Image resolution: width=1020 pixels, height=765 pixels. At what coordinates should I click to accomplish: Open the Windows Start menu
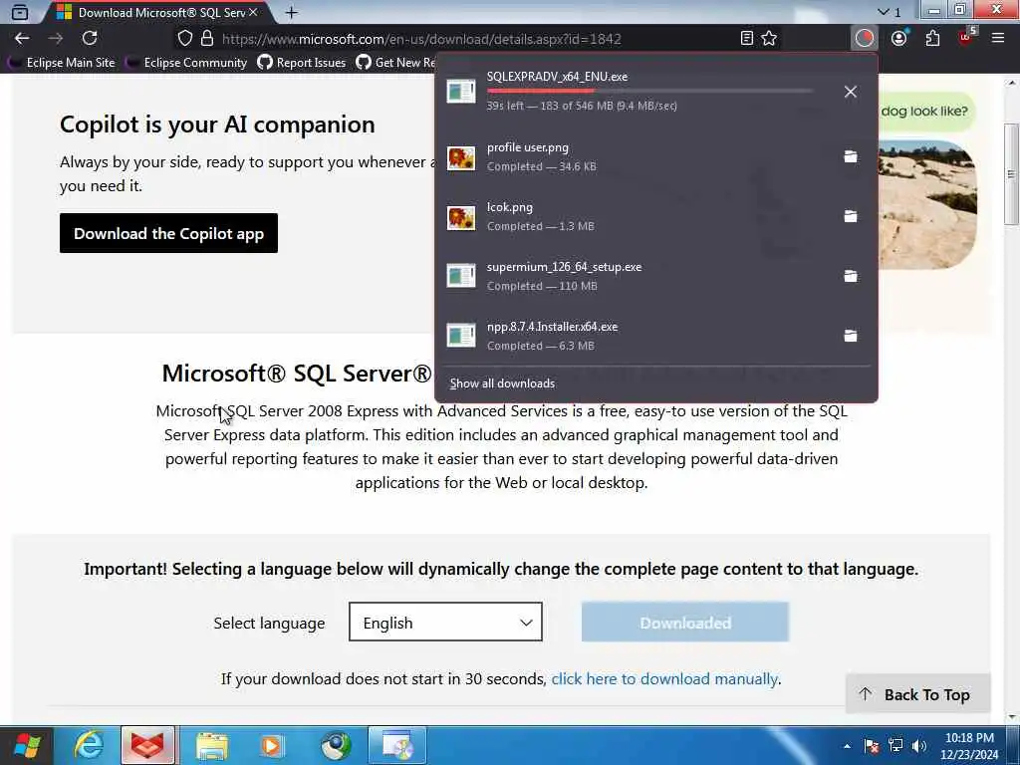(27, 745)
